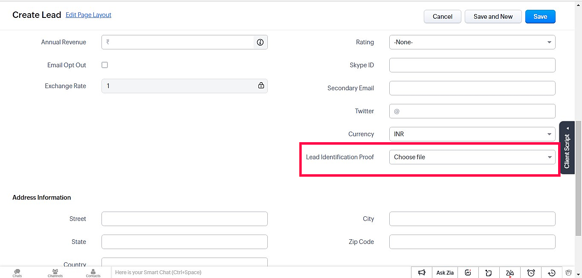The width and height of the screenshot is (582, 278).
Task: Open Chats in the bottom bar
Action: tap(17, 273)
